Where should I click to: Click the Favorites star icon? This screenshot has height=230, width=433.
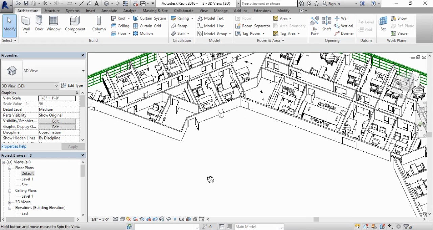click(316, 3)
